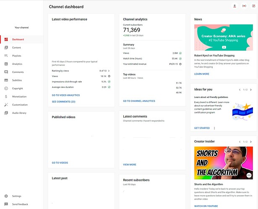Click GO TO CHANNEL ANALYTICS link

point(139,101)
